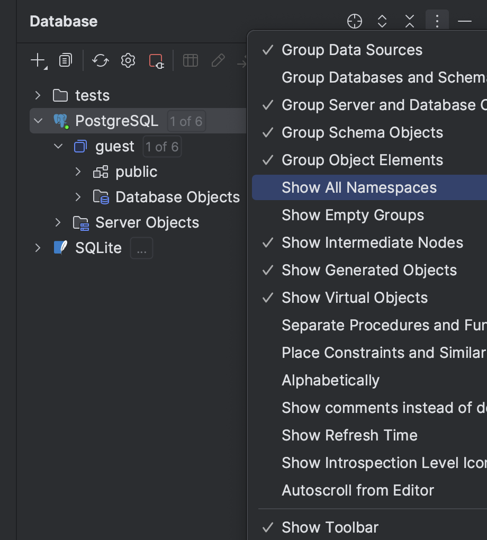Select Show All Namespaces
Screen dimensions: 487x540
pos(359,187)
